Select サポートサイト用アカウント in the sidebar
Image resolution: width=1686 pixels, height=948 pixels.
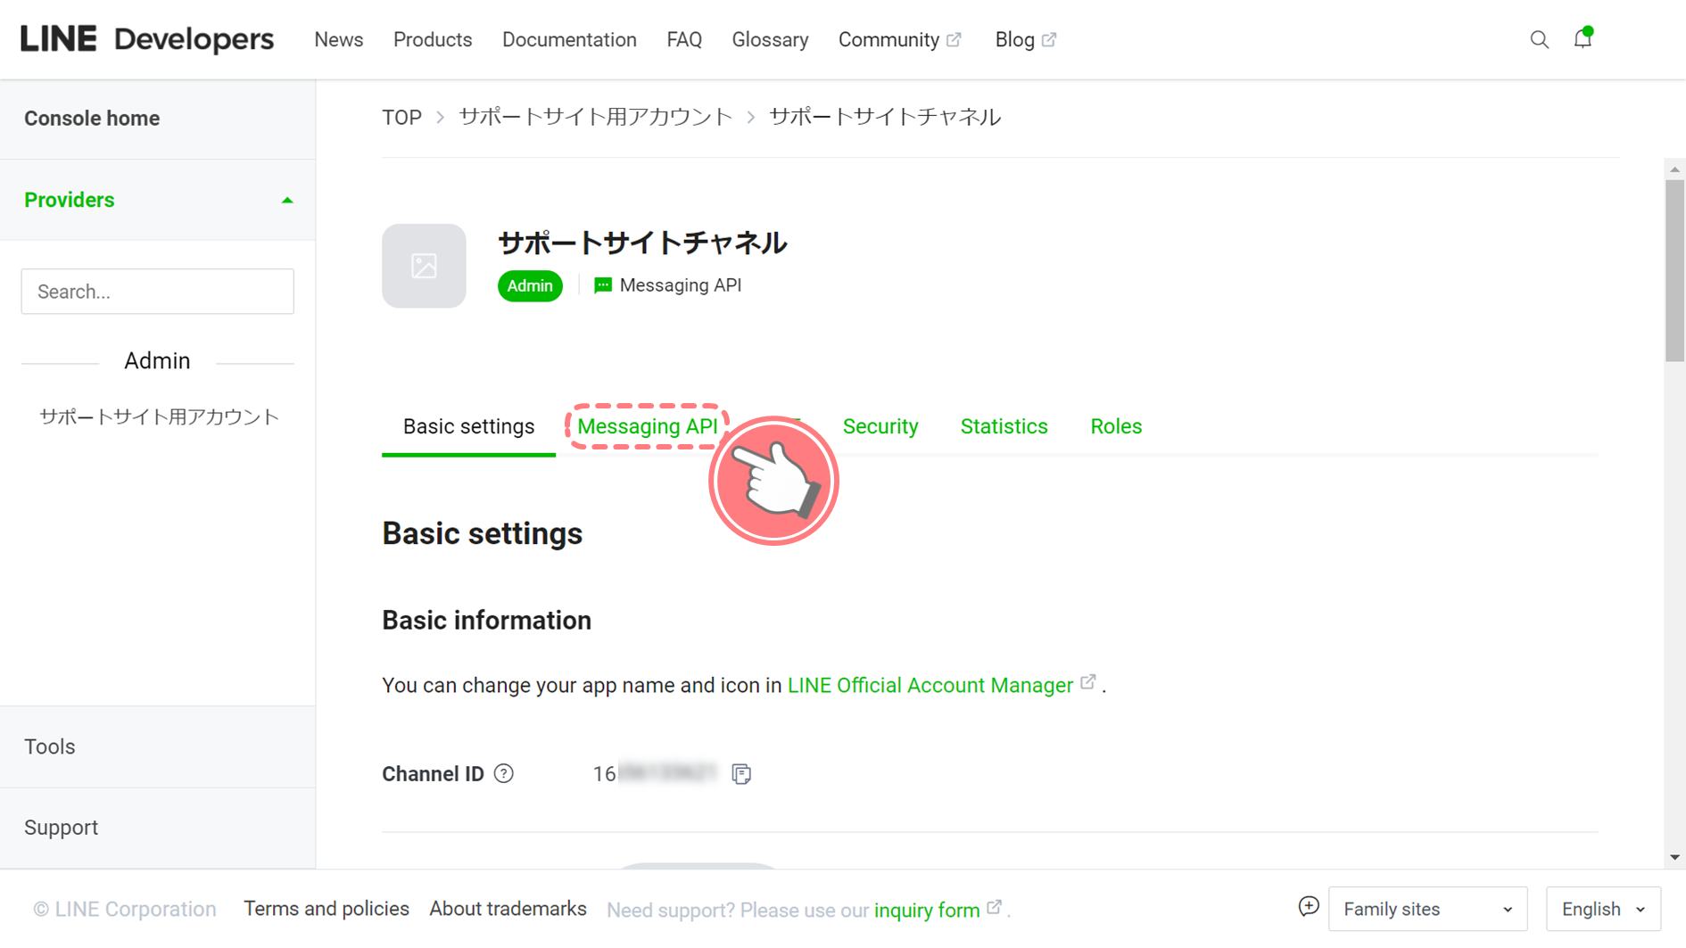(159, 416)
